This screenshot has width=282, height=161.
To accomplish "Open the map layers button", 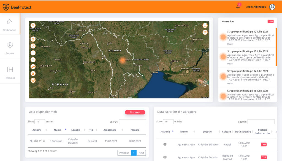I will click(x=33, y=80).
